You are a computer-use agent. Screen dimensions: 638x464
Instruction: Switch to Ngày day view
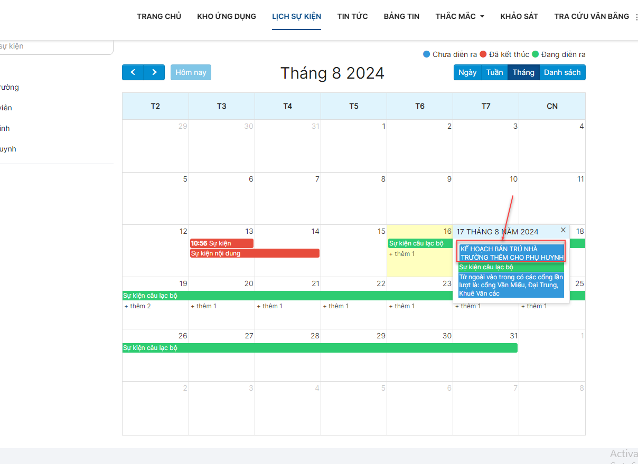pos(467,72)
